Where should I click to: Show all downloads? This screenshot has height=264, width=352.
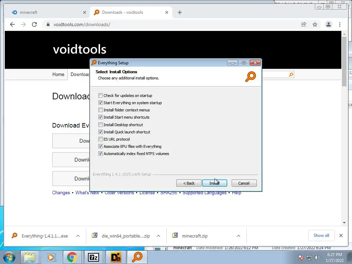click(321, 235)
